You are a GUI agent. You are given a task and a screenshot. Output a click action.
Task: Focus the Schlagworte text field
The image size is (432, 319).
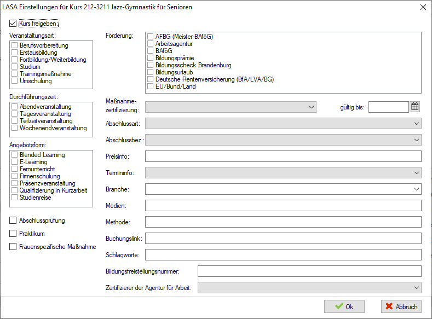[283, 255]
